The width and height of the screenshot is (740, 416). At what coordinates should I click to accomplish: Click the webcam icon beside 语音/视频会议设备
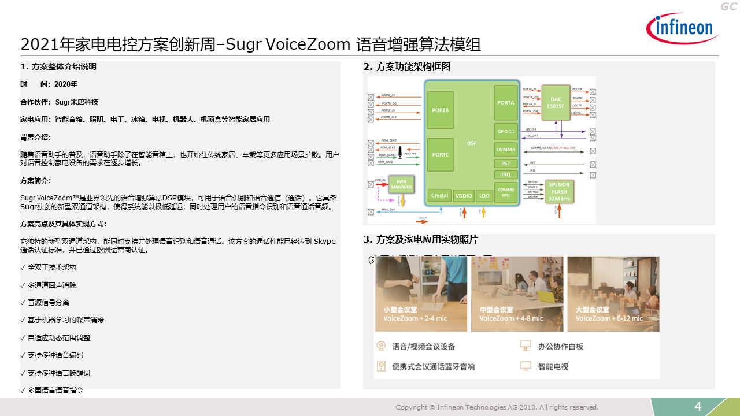(x=382, y=346)
